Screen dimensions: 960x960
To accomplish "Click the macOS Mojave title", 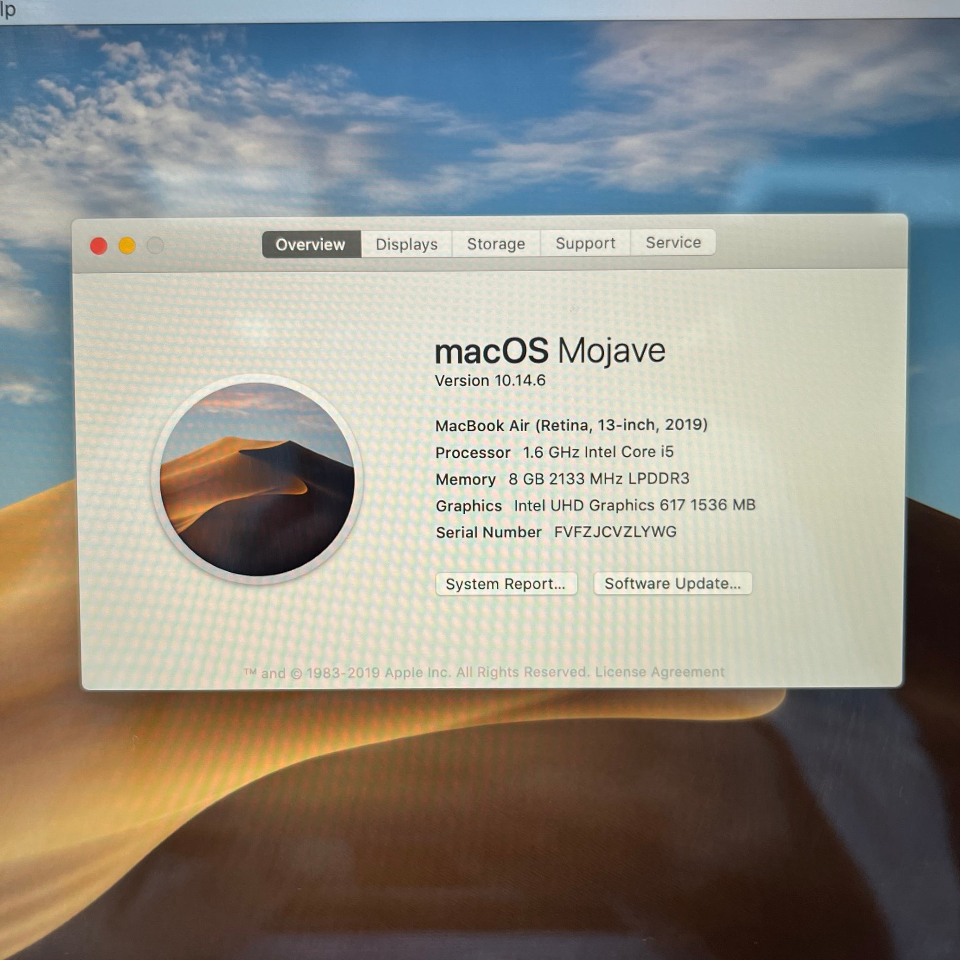I will pos(550,351).
